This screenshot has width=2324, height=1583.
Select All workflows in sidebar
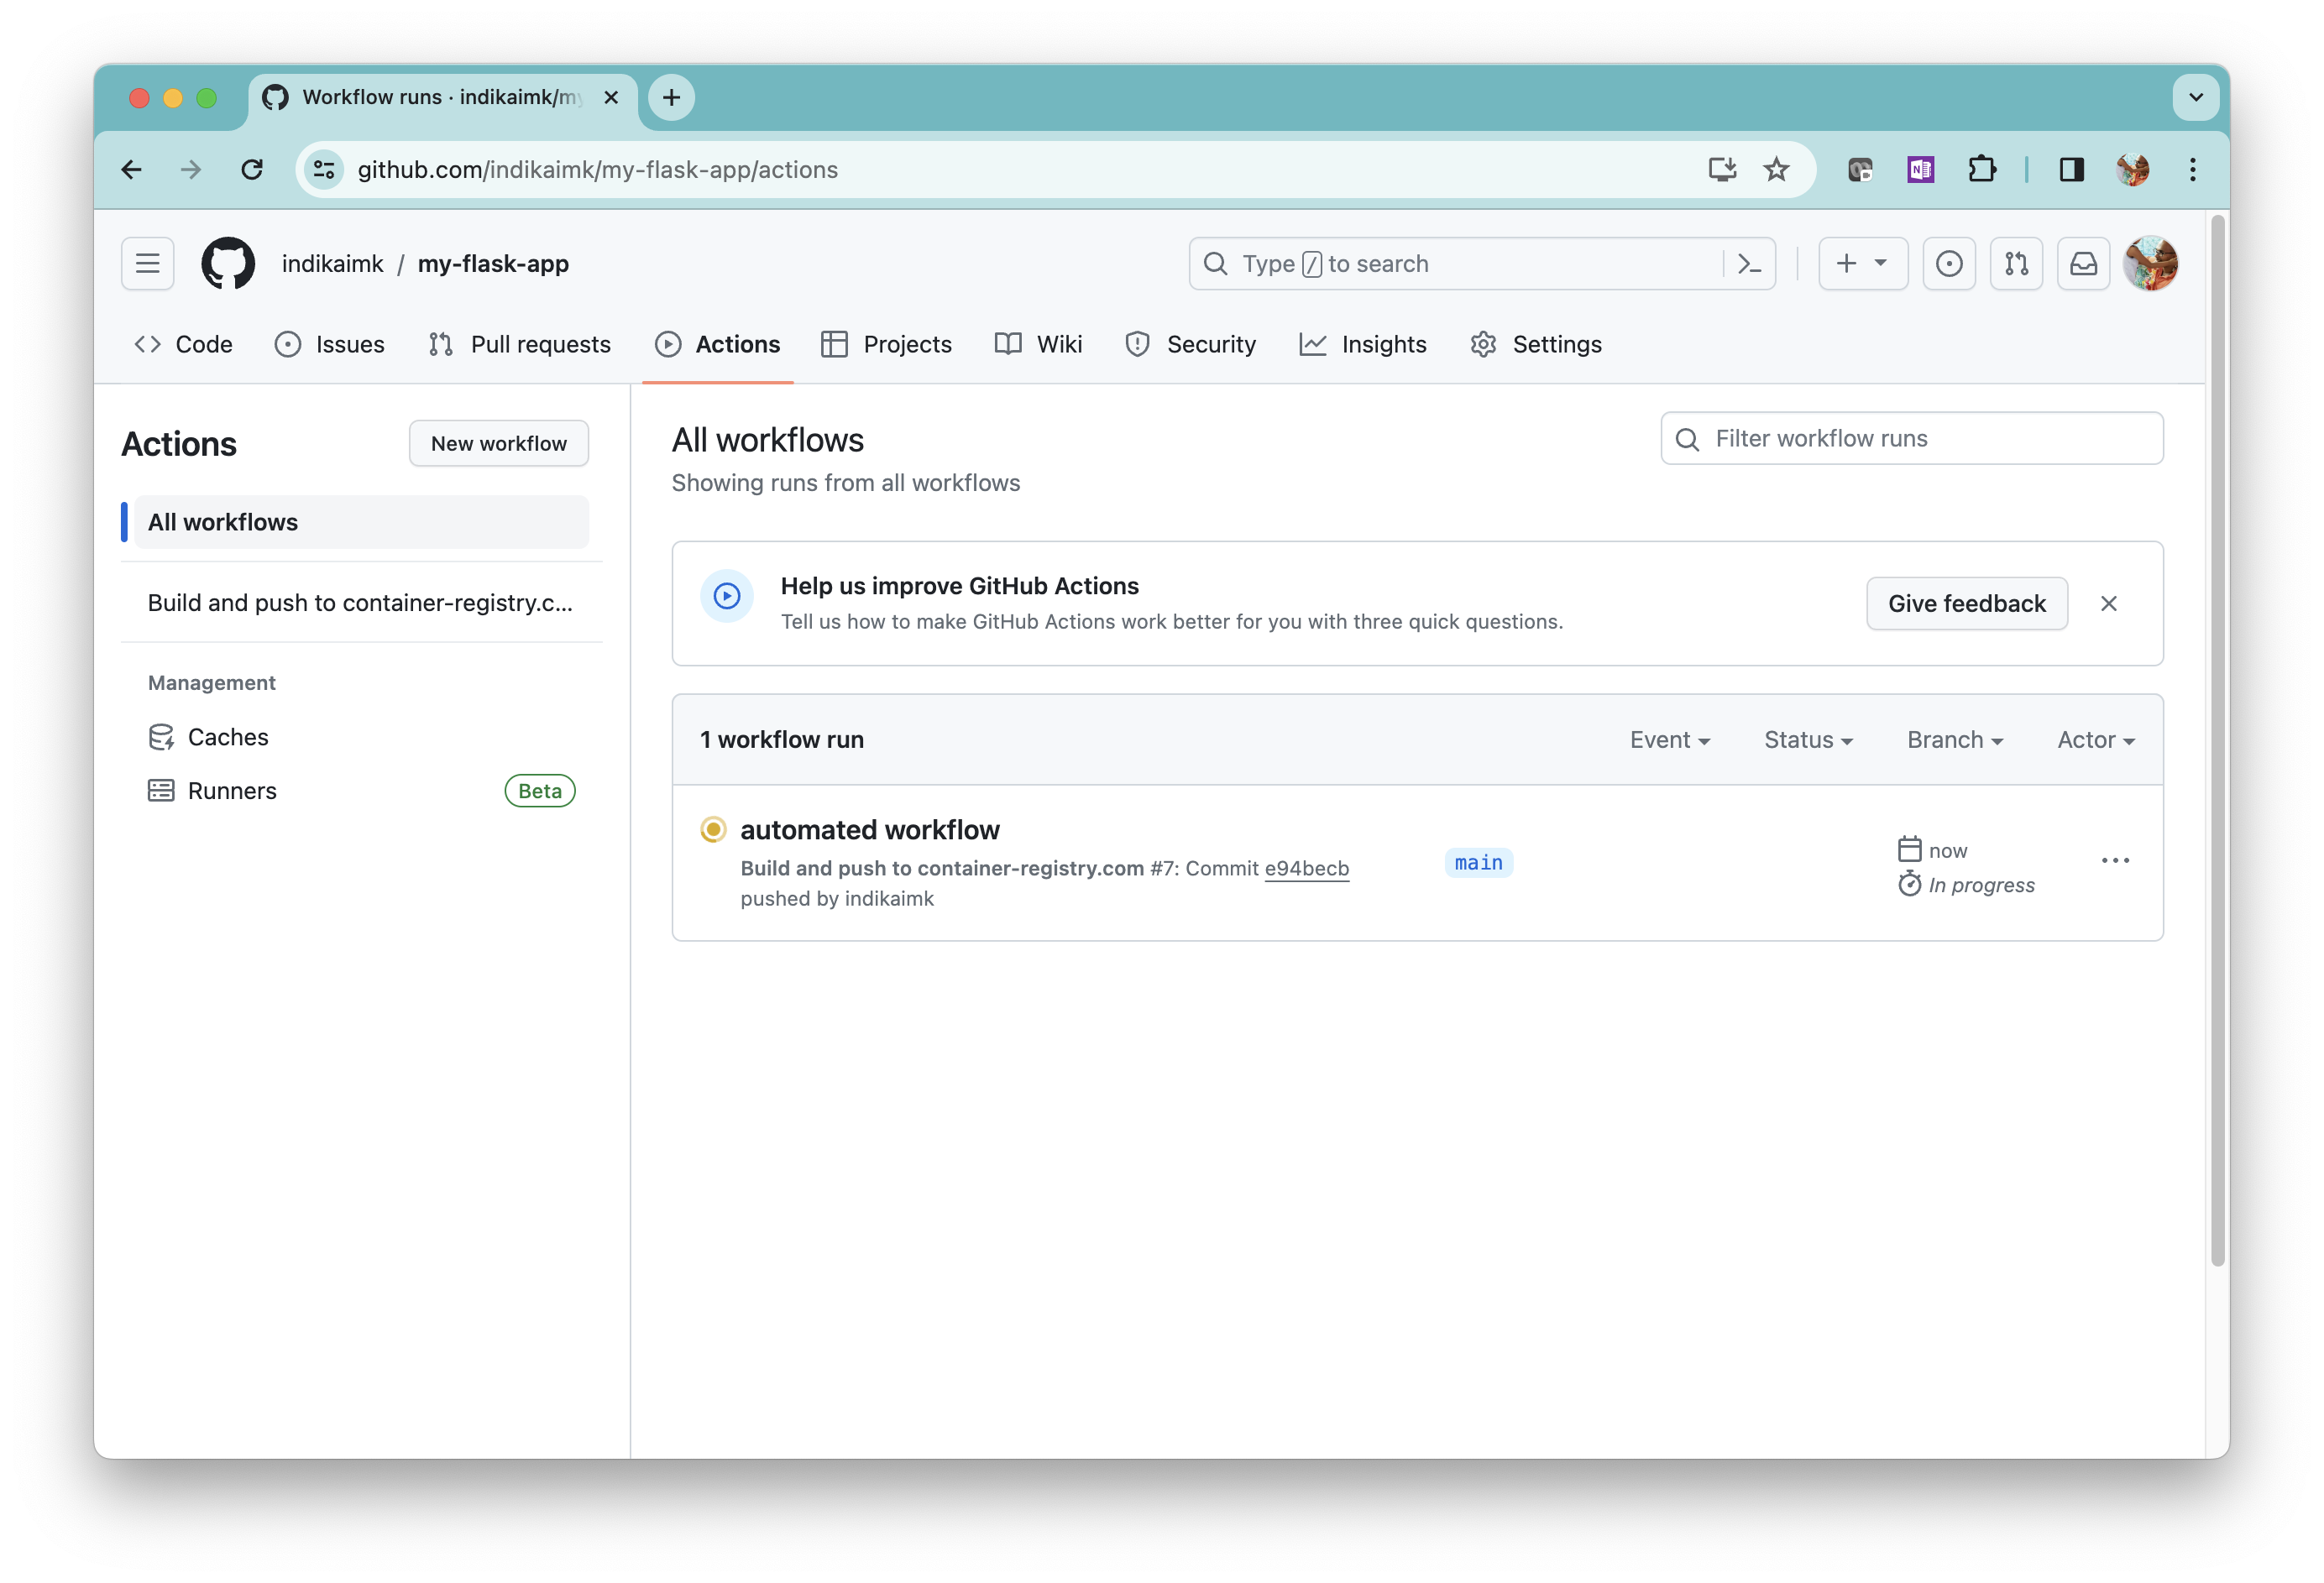coord(361,522)
